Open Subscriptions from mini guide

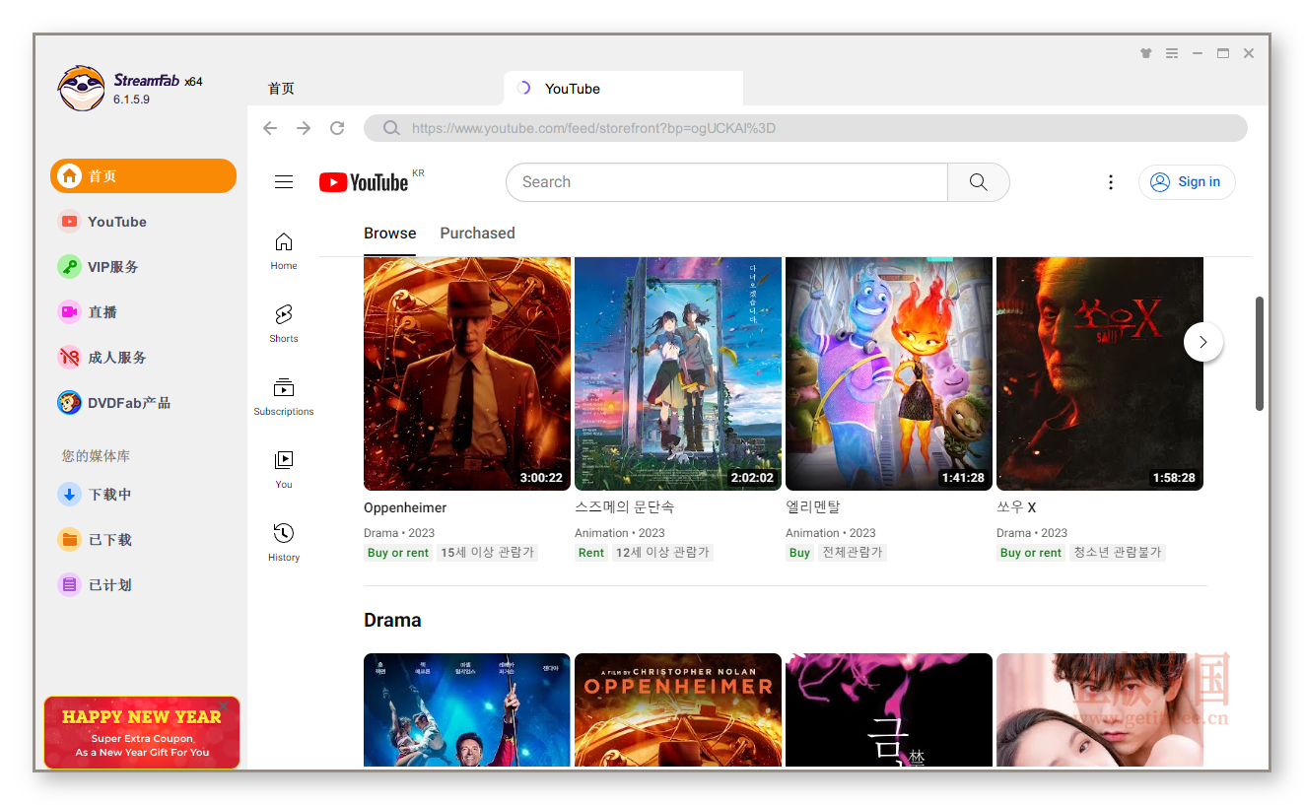click(x=284, y=397)
